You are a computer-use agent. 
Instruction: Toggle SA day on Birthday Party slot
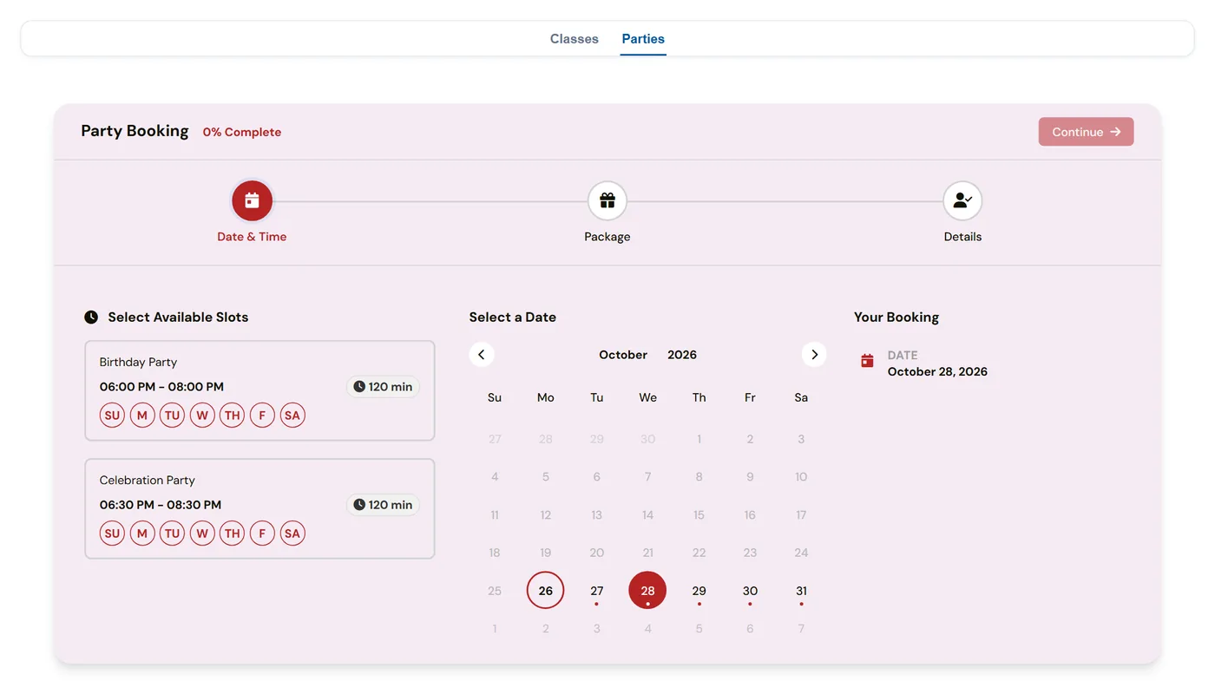coord(292,416)
